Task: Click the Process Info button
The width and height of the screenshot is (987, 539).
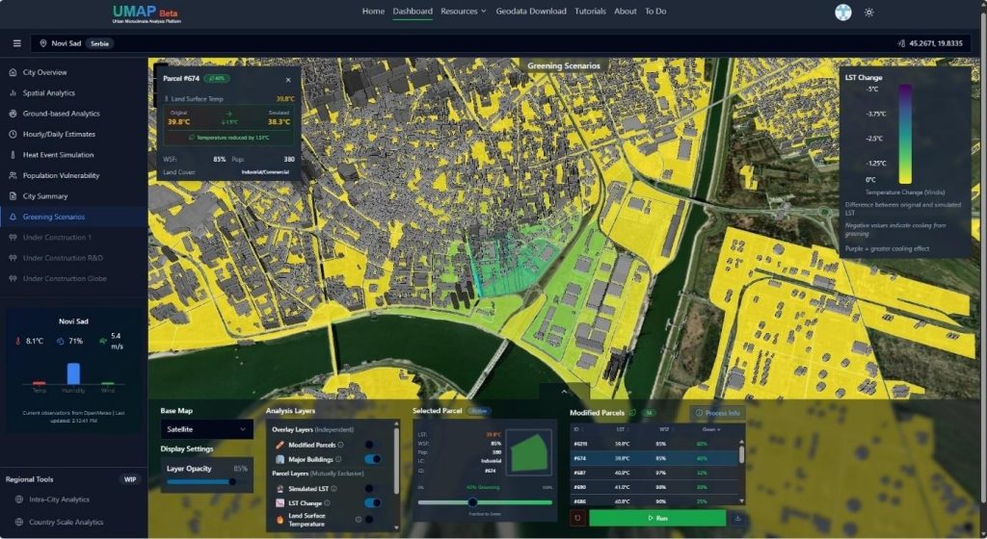Action: [717, 413]
